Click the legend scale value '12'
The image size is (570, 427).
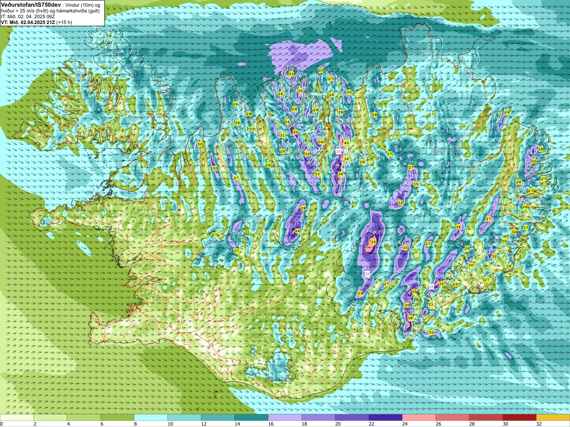[204, 424]
